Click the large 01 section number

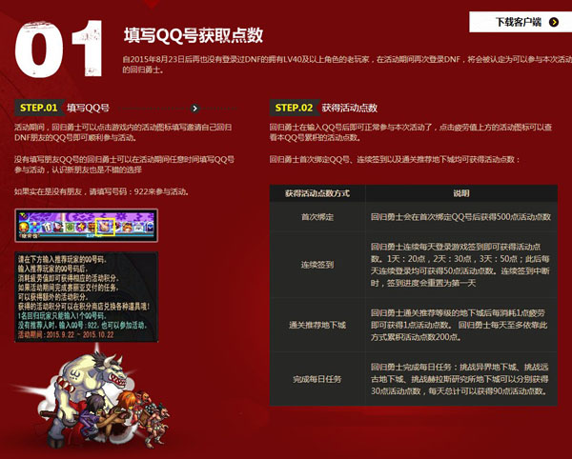coord(58,49)
